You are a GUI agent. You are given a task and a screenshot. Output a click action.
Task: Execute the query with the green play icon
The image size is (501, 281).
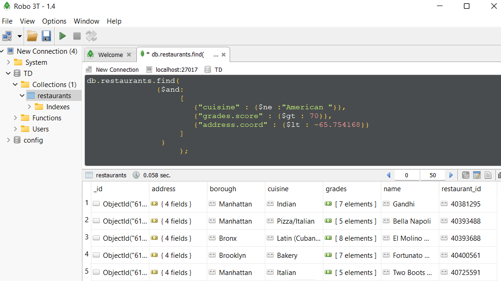(62, 36)
